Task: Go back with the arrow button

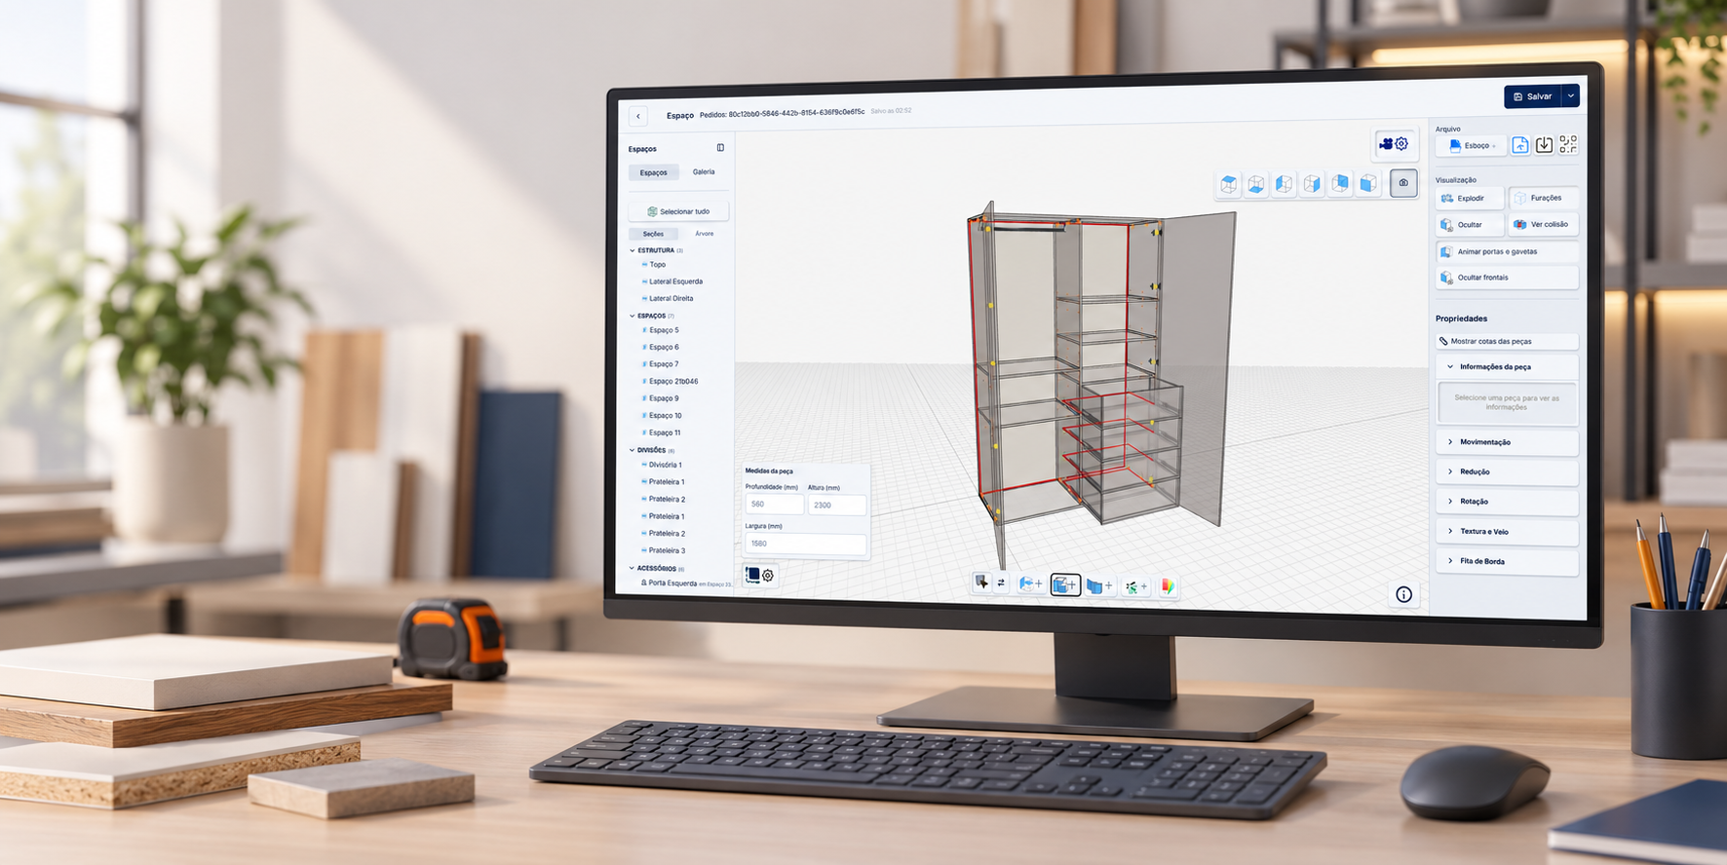Action: click(x=638, y=116)
